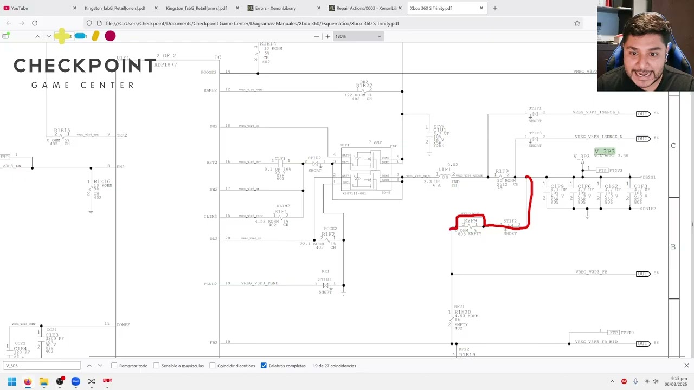Open the 130% zoom level dropdown
The width and height of the screenshot is (694, 390).
coord(358,36)
